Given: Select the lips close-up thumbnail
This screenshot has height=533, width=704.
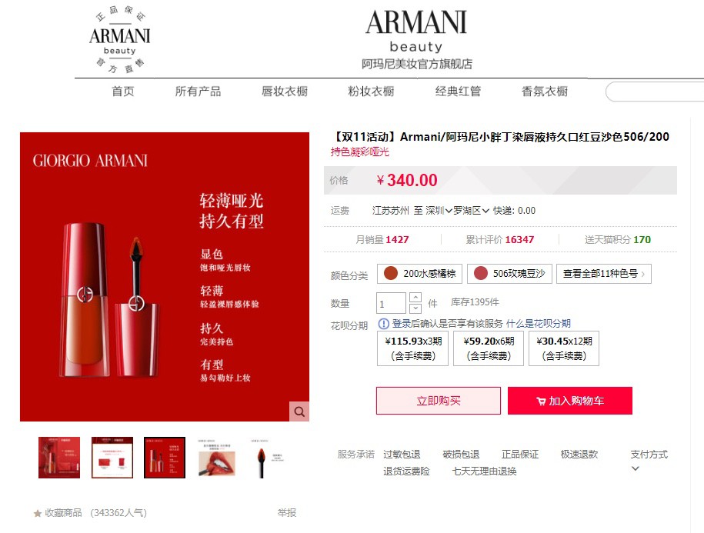Looking at the screenshot, I should pyautogui.click(x=217, y=458).
